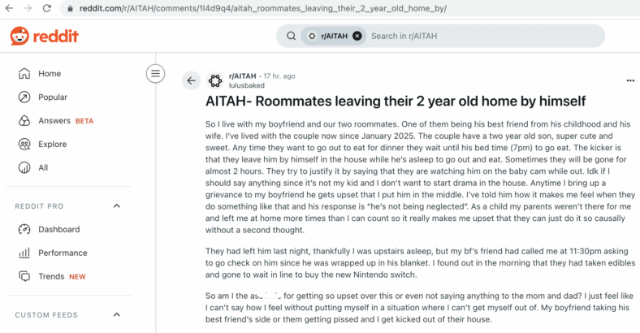This screenshot has height=333, width=640.
Task: Remove r/AITAH search filter chip
Action: pos(357,36)
